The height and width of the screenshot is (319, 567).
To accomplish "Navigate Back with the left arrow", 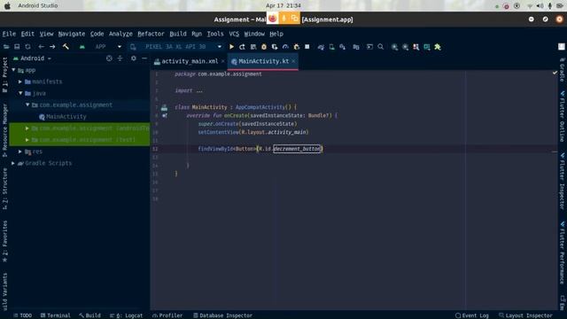I will (x=42, y=47).
